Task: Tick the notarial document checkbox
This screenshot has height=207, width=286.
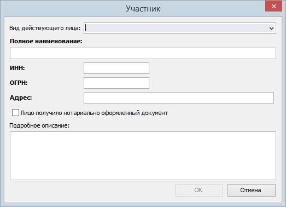Action: tap(15, 113)
